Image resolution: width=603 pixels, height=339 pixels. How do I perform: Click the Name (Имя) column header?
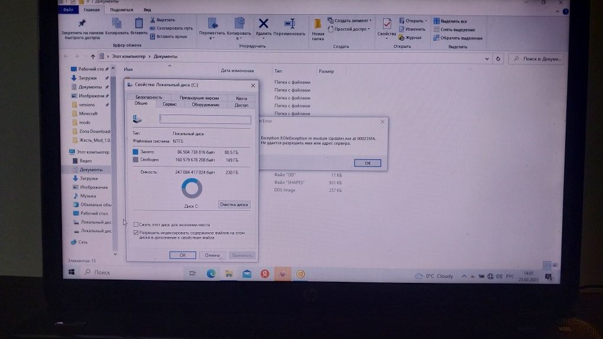pyautogui.click(x=128, y=69)
